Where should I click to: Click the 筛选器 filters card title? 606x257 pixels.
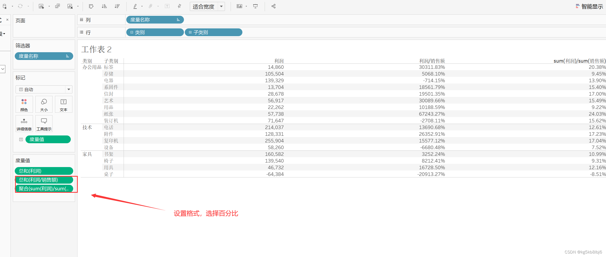23,46
